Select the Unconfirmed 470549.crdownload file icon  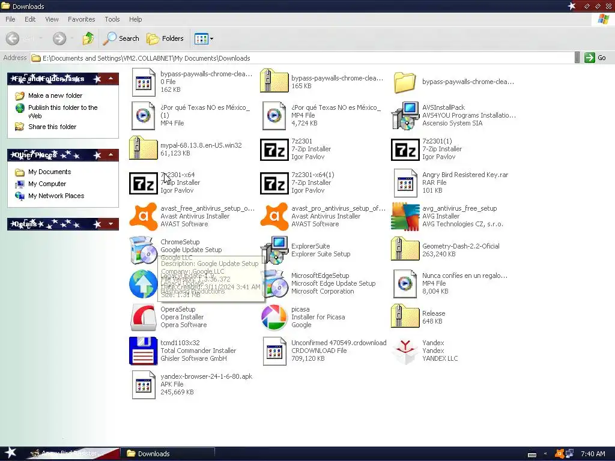click(274, 351)
